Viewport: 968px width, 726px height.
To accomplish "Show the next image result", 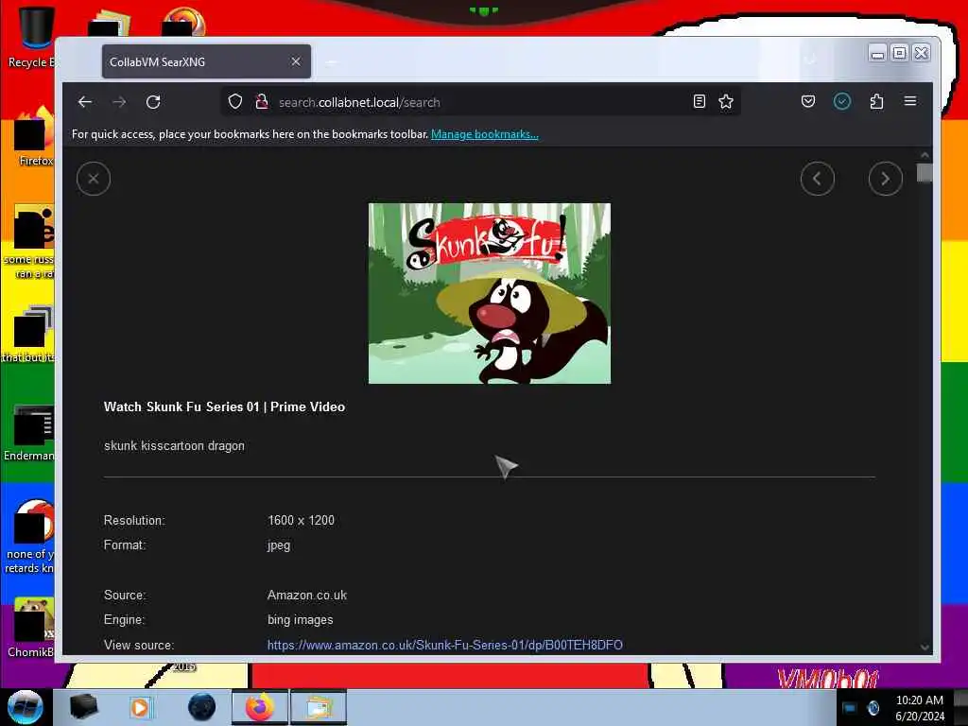I will (x=885, y=179).
